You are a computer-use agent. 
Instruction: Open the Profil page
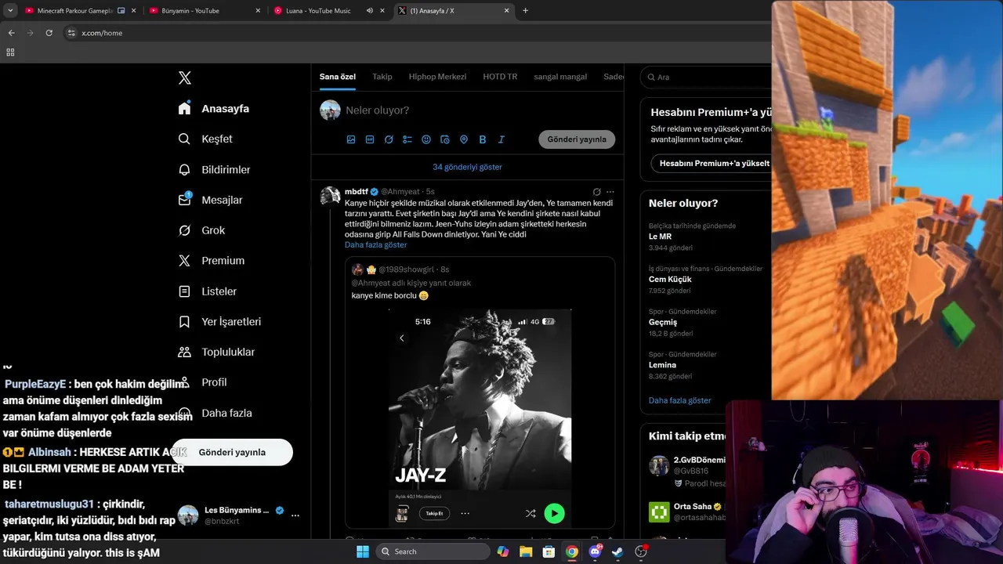[x=202, y=382]
